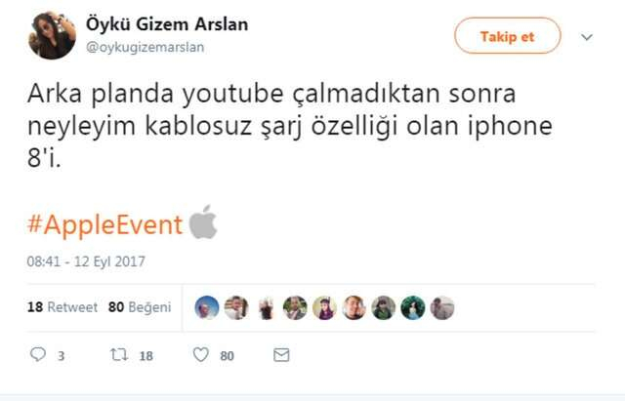The height and width of the screenshot is (401, 625).
Task: Like the tweet with heart icon
Action: 201,354
